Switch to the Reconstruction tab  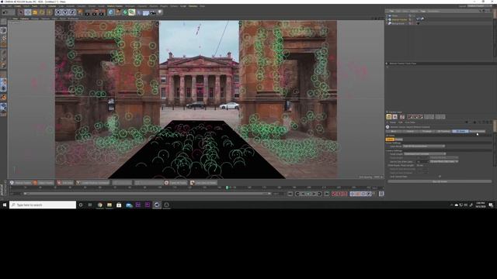click(x=478, y=131)
